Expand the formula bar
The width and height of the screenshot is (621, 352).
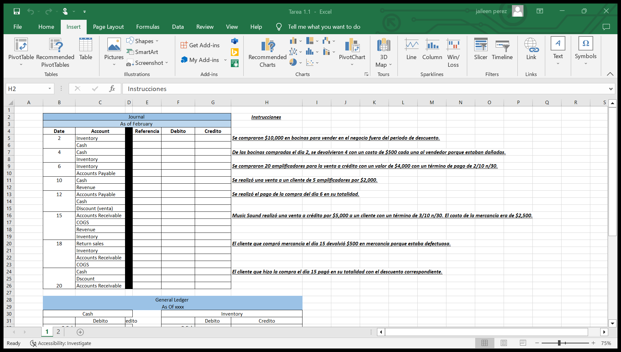coord(610,89)
